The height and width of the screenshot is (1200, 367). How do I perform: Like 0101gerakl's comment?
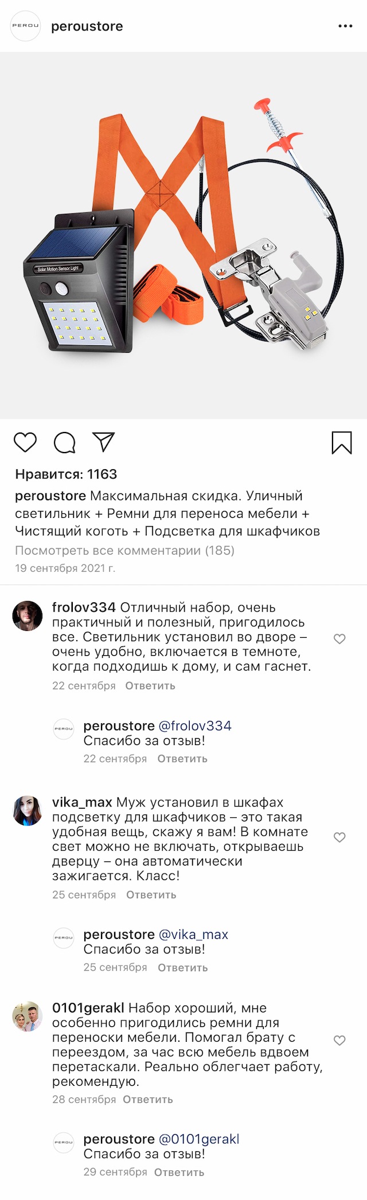tap(339, 1041)
